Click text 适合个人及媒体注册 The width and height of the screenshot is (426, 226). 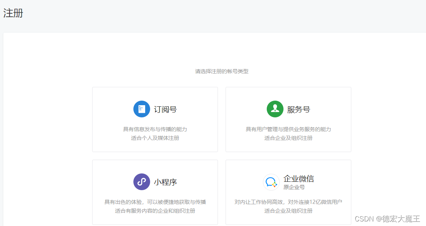click(155, 138)
